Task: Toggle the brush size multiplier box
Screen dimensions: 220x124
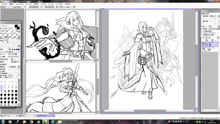Action: pyautogui.click(x=7, y=52)
